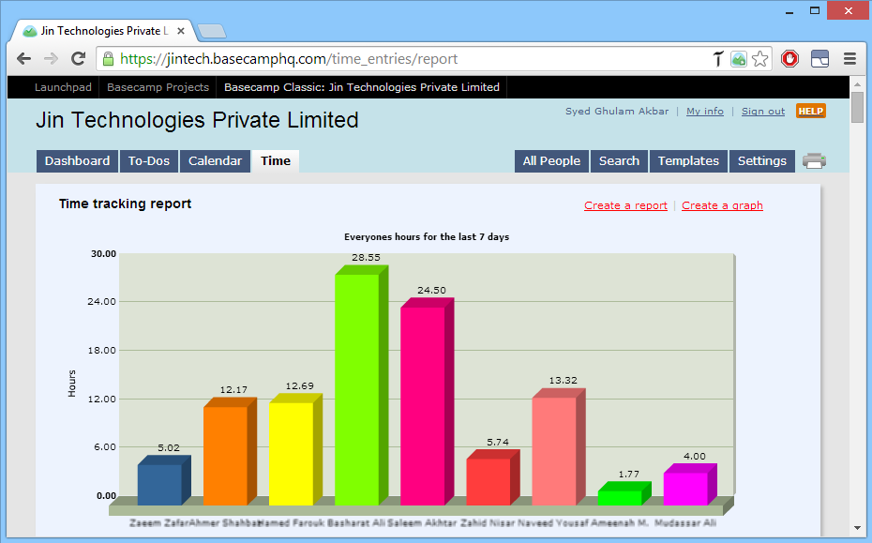Image resolution: width=872 pixels, height=543 pixels.
Task: Click the scroll up arrow on scrollbar
Action: pyautogui.click(x=857, y=83)
